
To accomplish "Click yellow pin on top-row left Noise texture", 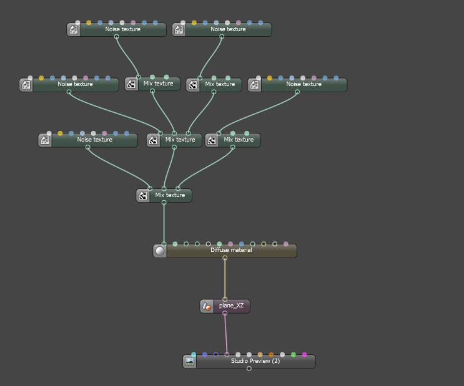I will tap(89, 22).
